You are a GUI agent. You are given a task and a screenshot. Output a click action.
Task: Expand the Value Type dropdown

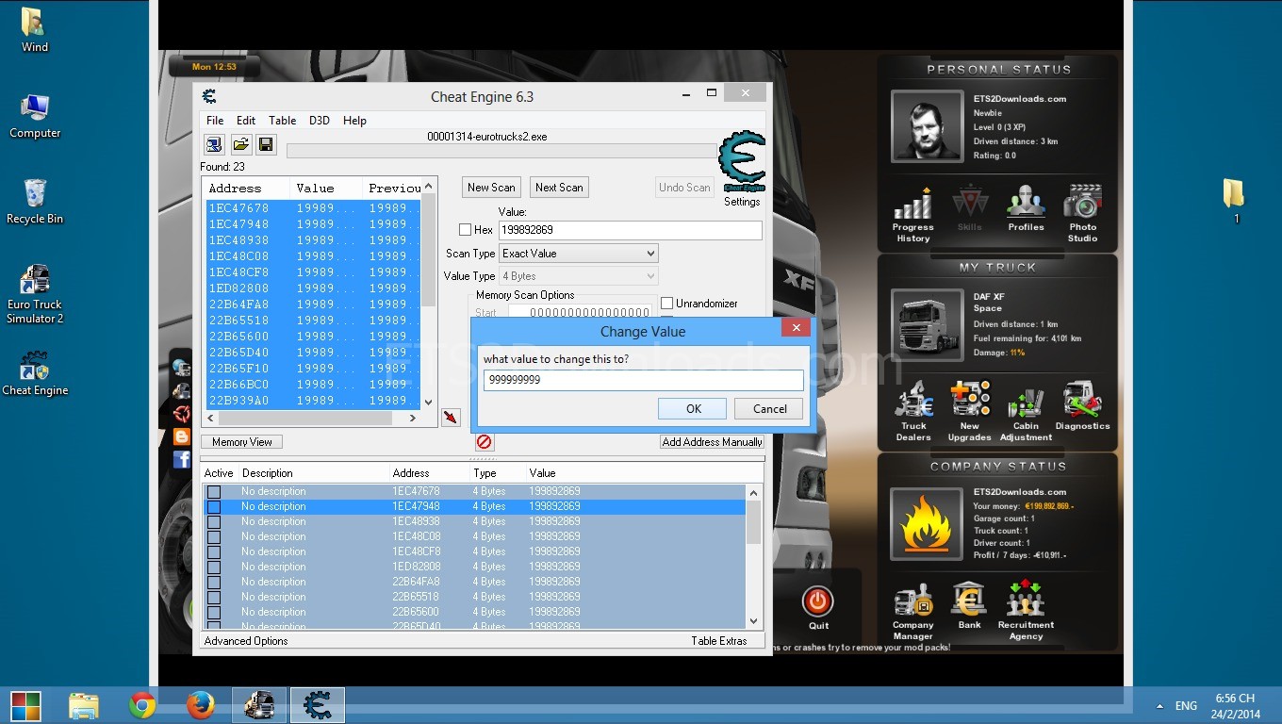click(578, 276)
